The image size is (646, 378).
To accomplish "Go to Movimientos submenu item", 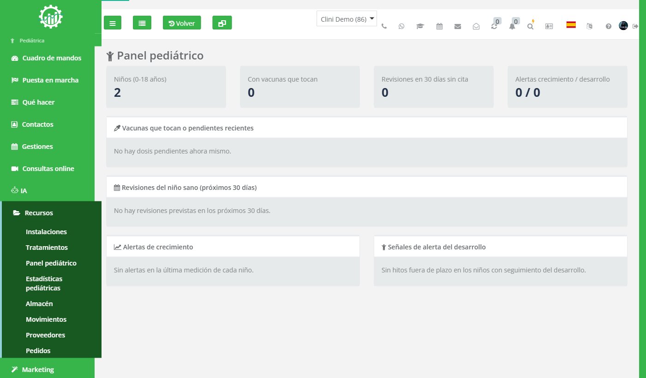I will 46,319.
